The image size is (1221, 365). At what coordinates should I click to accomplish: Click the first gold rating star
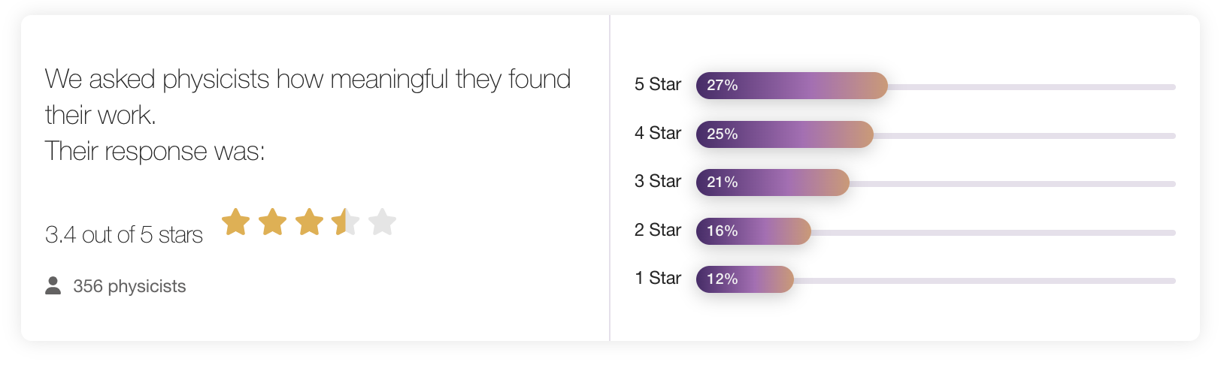pos(235,222)
